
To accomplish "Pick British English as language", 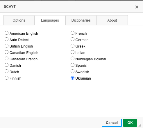I will click(6, 46).
